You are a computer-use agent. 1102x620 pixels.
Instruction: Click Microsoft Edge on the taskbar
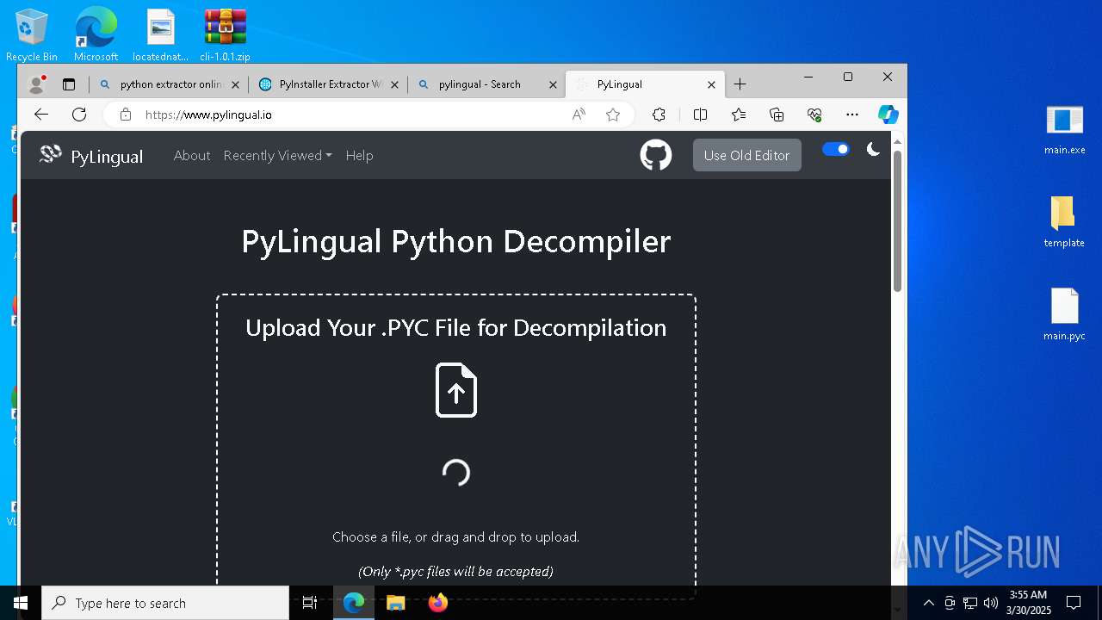coord(354,603)
